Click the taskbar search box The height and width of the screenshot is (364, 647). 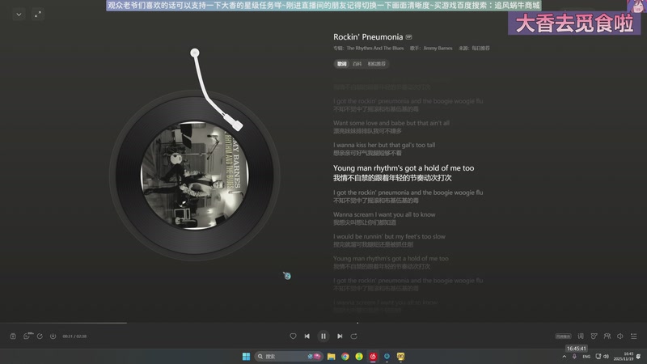tap(288, 357)
